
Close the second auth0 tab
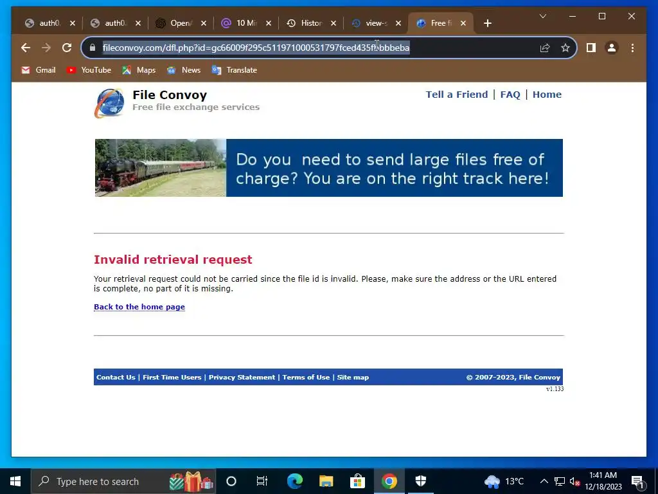click(x=138, y=23)
